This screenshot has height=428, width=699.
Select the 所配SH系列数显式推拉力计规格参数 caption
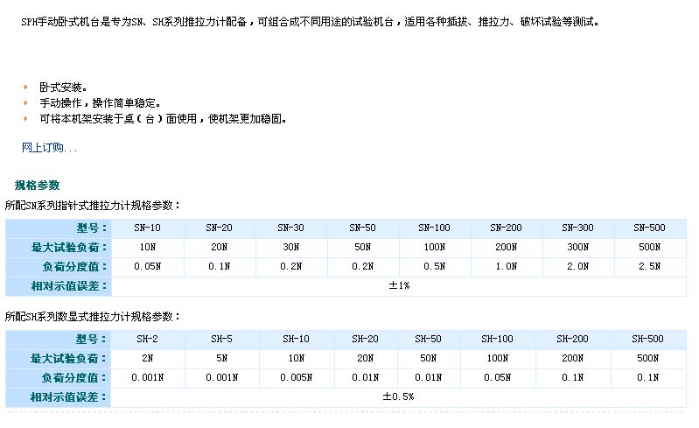(93, 316)
